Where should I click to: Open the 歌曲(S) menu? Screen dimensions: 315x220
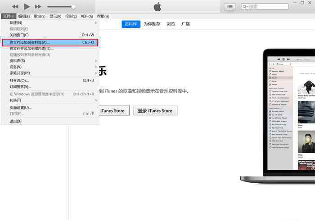(40, 16)
